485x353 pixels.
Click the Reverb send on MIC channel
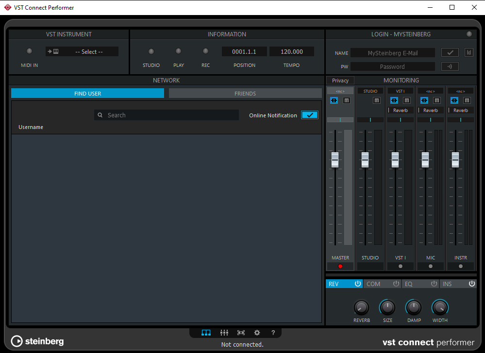point(430,110)
